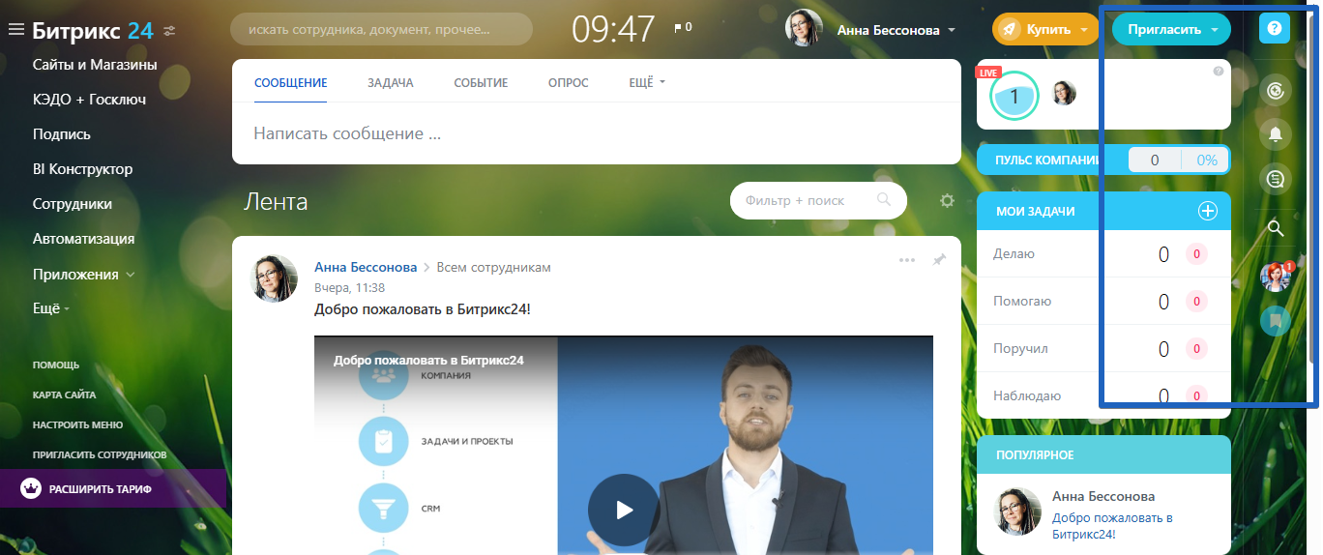Click the Пригласить button

click(1171, 30)
